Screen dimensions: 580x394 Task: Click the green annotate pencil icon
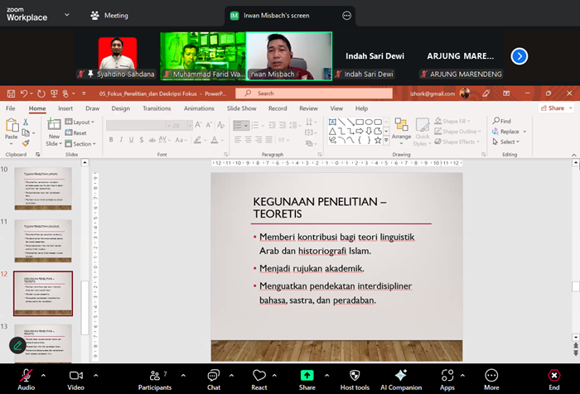(x=17, y=346)
